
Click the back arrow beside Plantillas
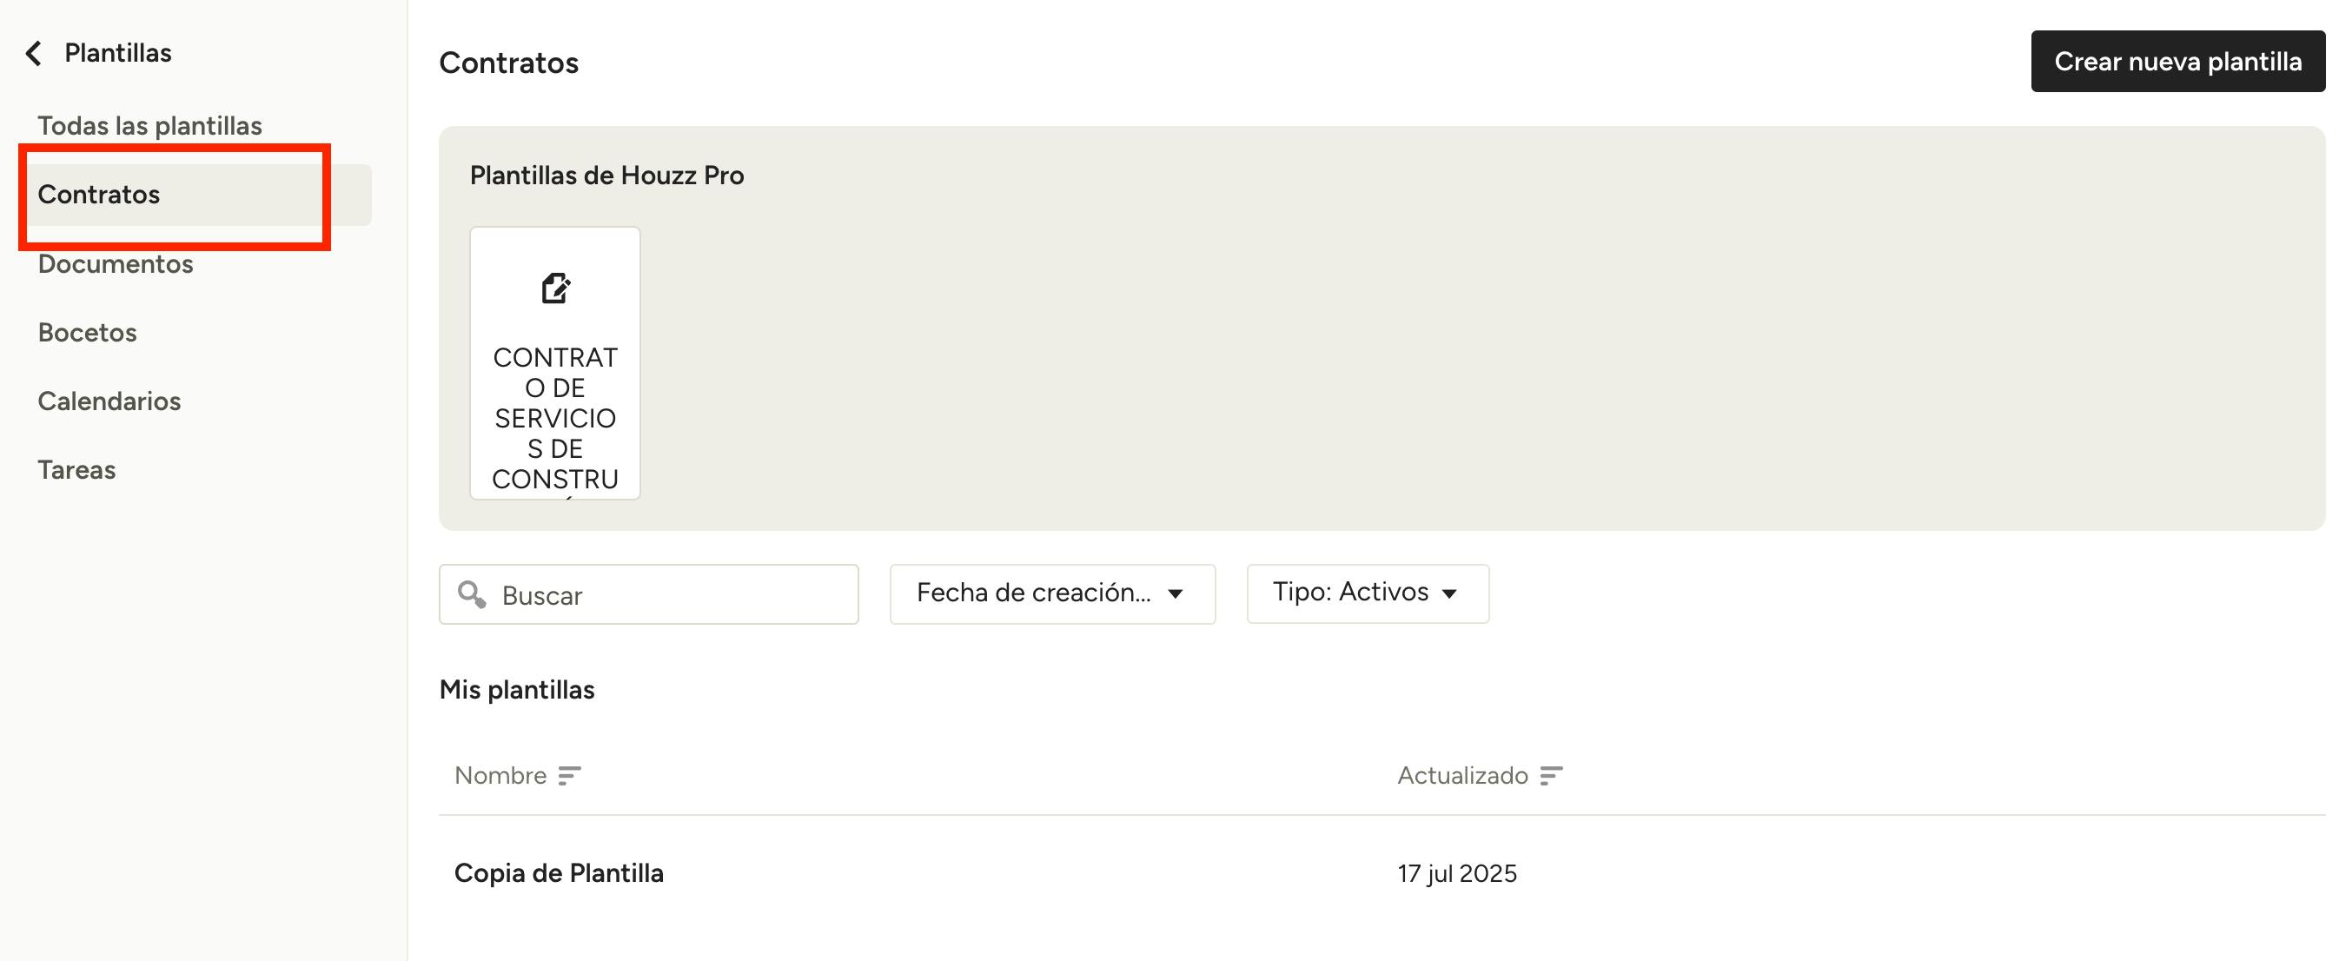34,54
